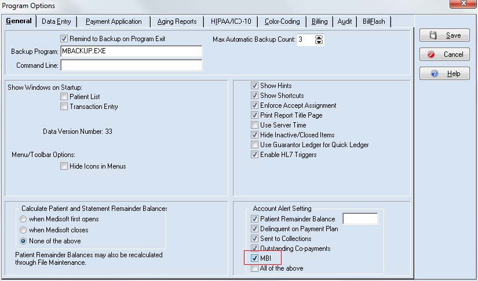The height and width of the screenshot is (281, 478).
Task: Switch to the BillFlash tab
Action: (374, 21)
